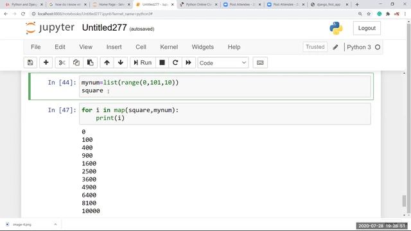This screenshot has height=231, width=411.
Task: Click the output value 10000
Action: (91, 211)
